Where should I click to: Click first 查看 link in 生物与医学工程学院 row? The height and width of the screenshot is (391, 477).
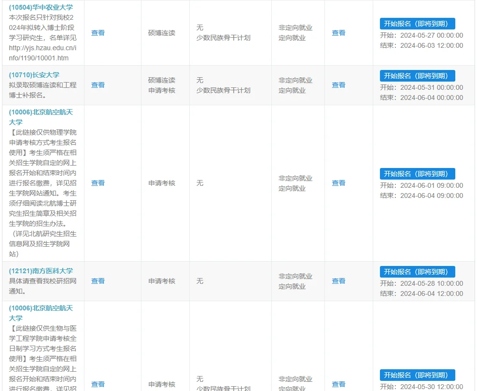coord(98,384)
